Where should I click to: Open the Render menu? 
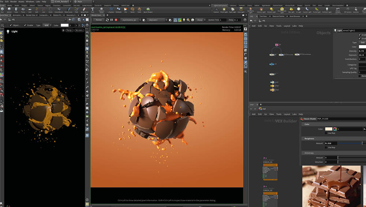coord(12,2)
